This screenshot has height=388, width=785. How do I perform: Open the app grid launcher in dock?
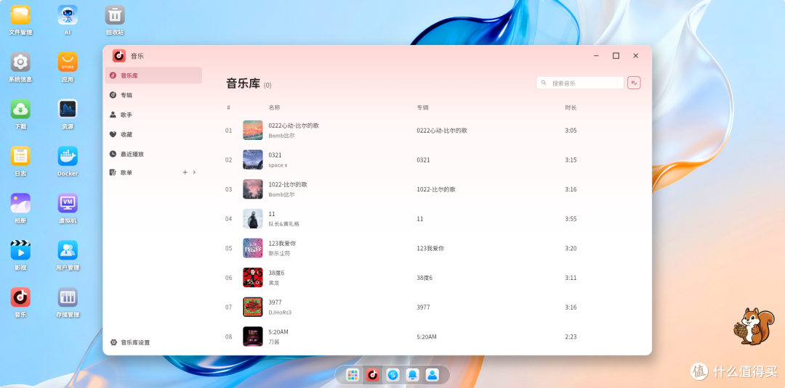353,374
